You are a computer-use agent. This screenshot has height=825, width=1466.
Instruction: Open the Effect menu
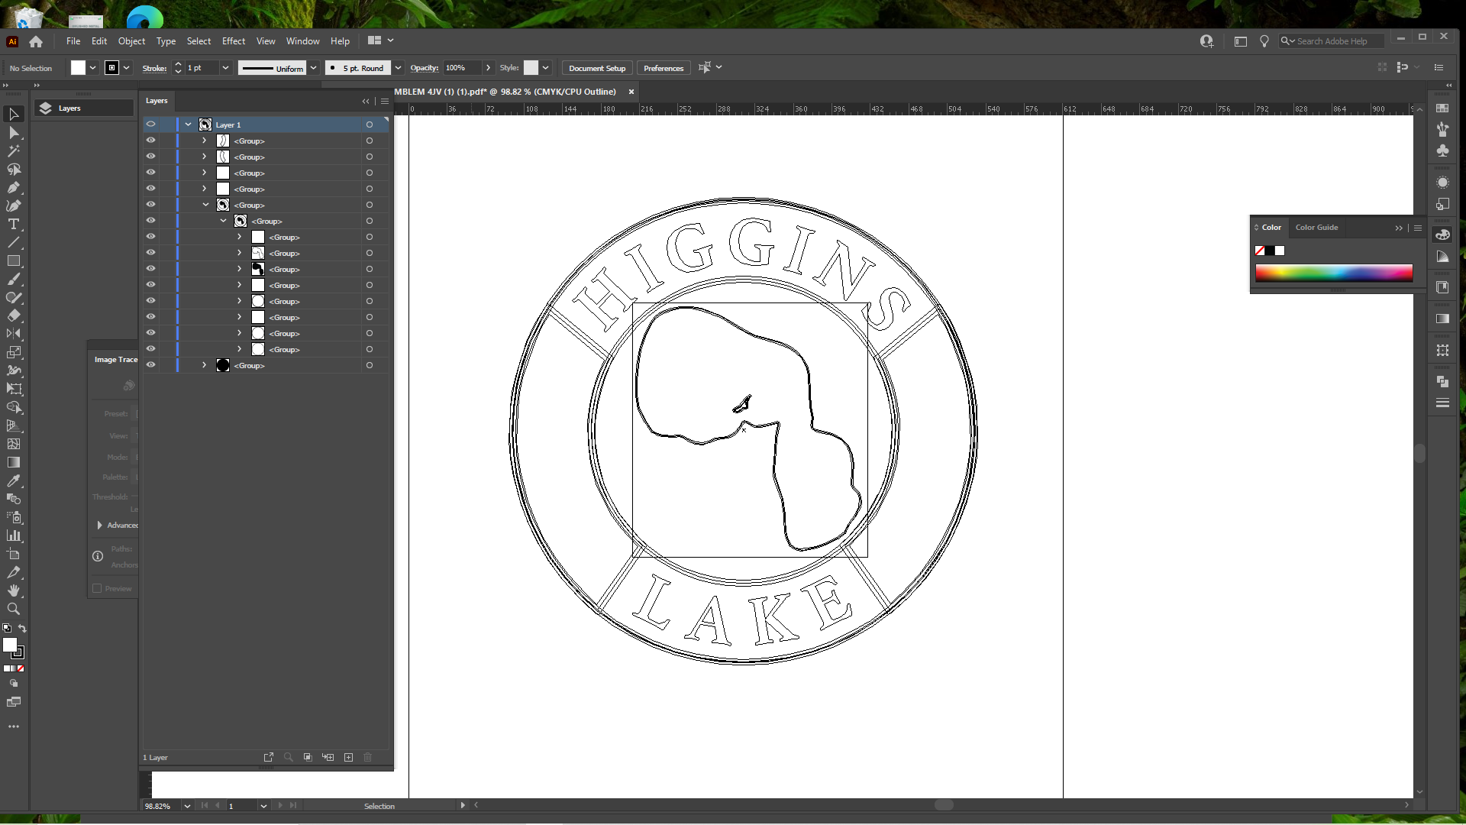pyautogui.click(x=234, y=41)
